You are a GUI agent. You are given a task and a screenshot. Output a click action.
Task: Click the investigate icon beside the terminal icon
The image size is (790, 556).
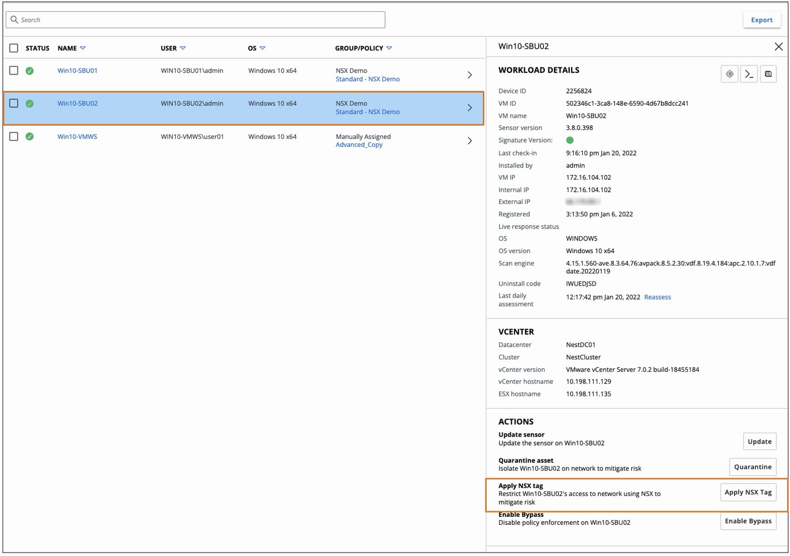tap(768, 74)
